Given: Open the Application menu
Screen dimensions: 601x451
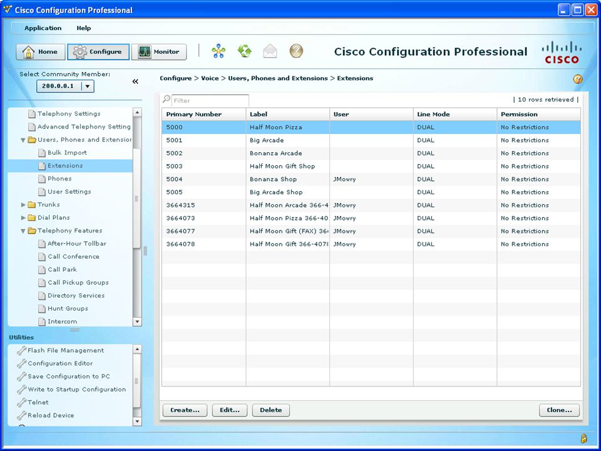Looking at the screenshot, I should coord(43,28).
